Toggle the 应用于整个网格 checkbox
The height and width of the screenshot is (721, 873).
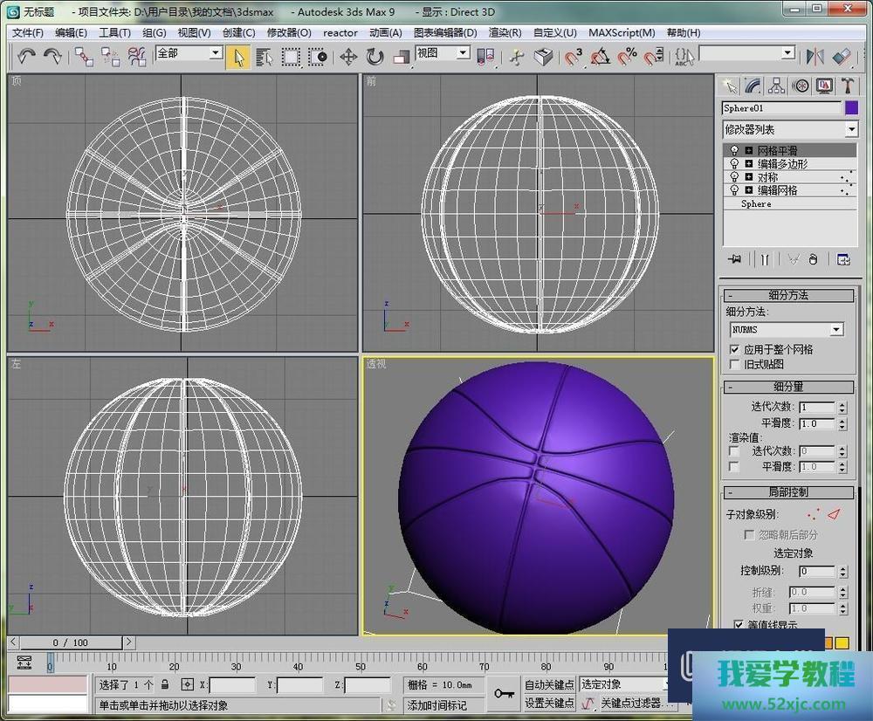click(734, 349)
